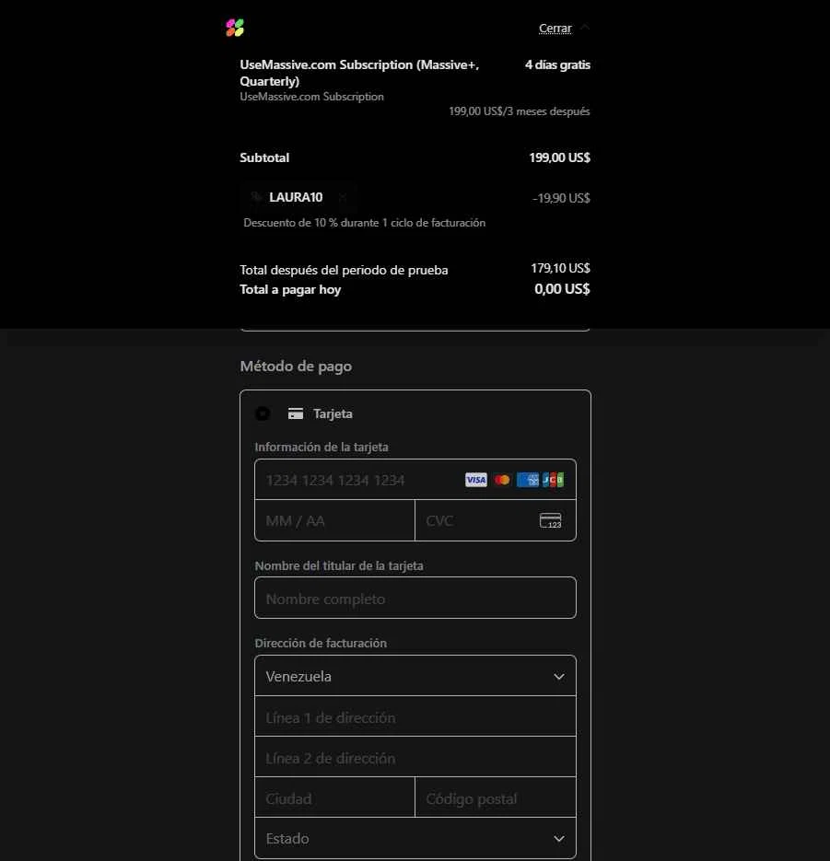Click the Massive colorful logo

click(235, 28)
